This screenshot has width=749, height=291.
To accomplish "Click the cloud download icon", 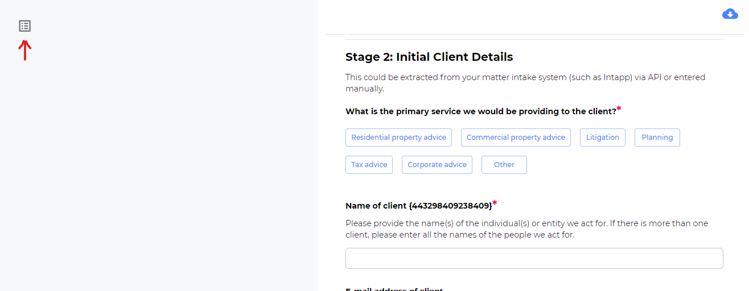I will pos(730,15).
